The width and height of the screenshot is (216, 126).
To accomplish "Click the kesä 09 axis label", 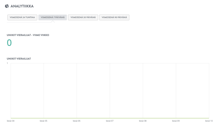I will coord(176,121).
